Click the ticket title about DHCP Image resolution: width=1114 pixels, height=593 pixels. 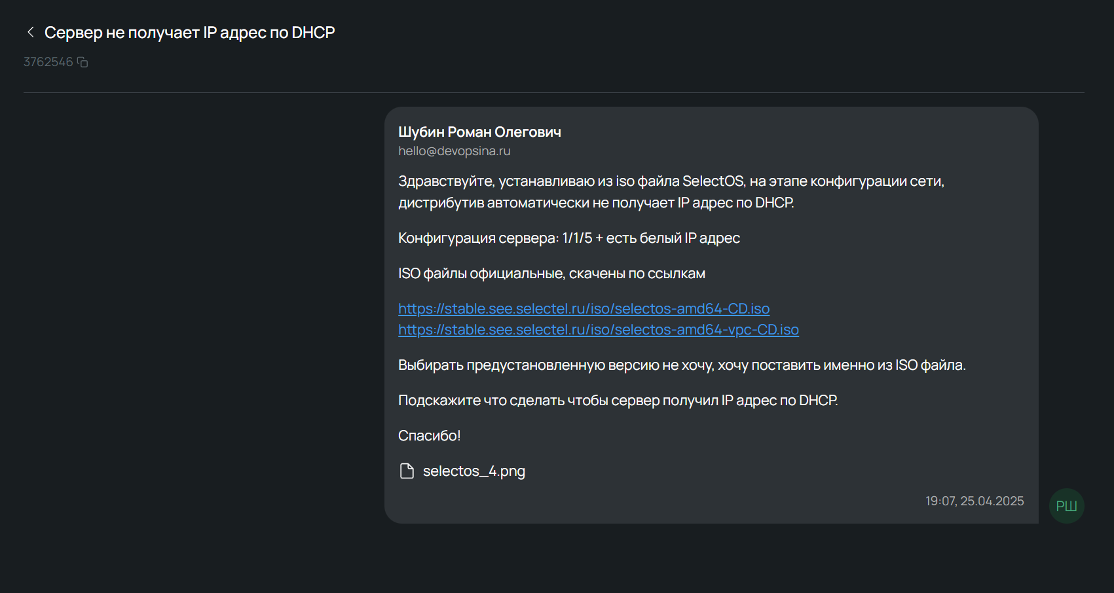coord(189,33)
